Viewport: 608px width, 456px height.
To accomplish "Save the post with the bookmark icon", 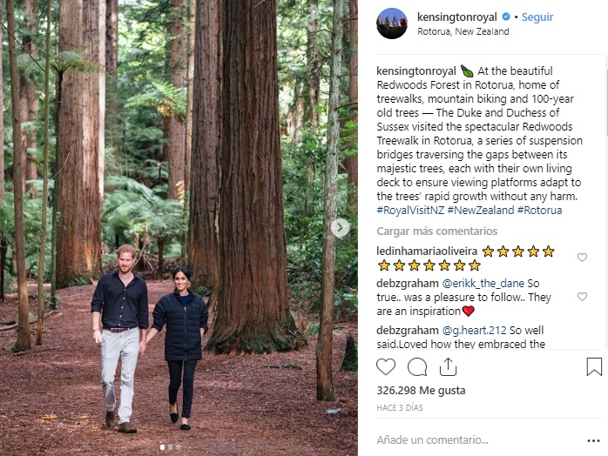I will (x=594, y=366).
